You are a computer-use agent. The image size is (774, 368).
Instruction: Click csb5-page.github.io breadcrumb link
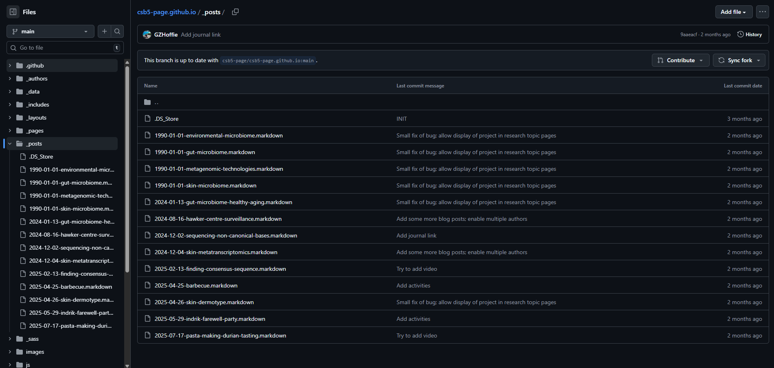pyautogui.click(x=166, y=12)
